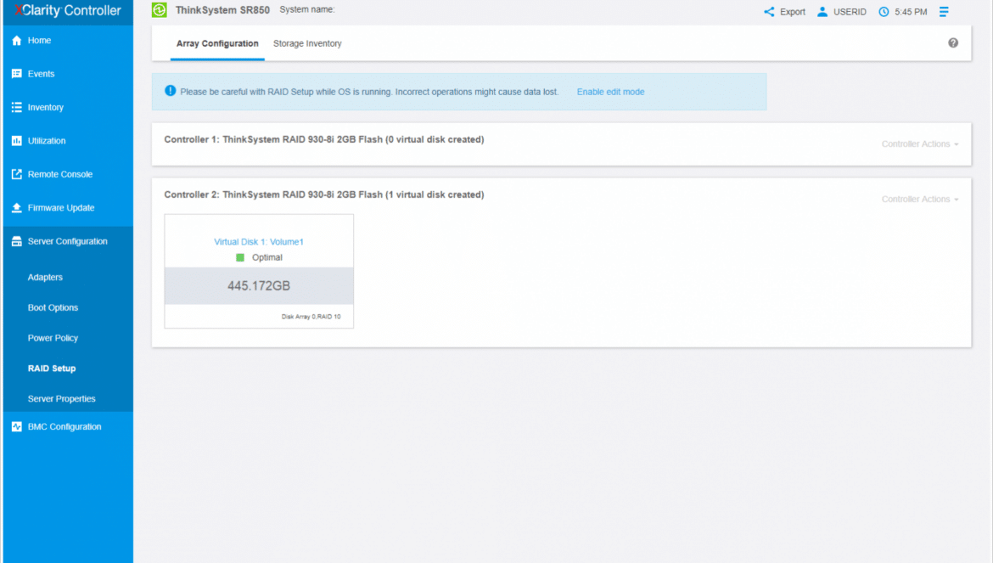
Task: Click the USERID account label
Action: (850, 12)
